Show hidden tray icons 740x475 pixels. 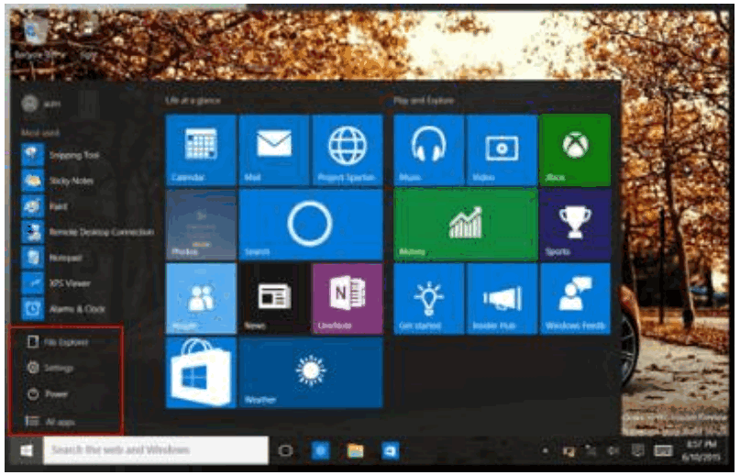click(x=545, y=451)
